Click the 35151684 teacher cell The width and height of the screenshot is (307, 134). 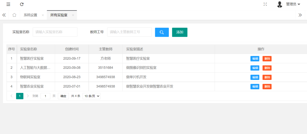[x=106, y=68]
